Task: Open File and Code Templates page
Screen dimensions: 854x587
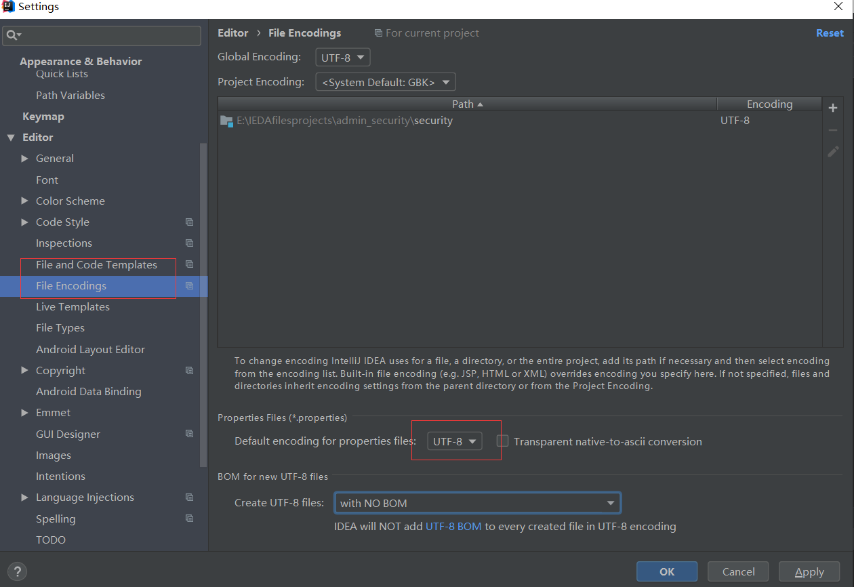Action: (96, 264)
